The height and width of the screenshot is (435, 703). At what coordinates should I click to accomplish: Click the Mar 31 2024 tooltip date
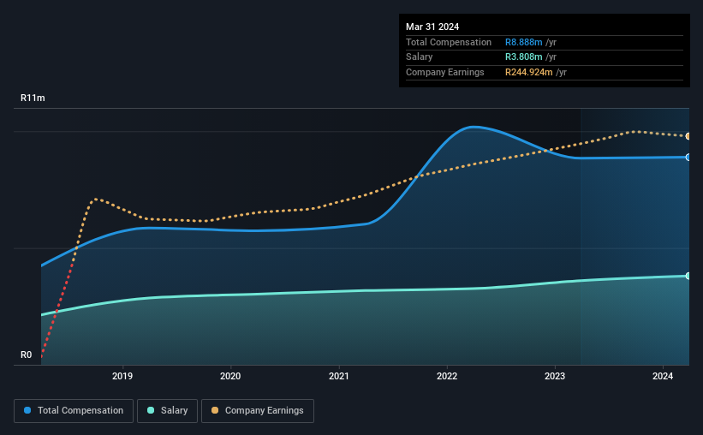(x=432, y=27)
